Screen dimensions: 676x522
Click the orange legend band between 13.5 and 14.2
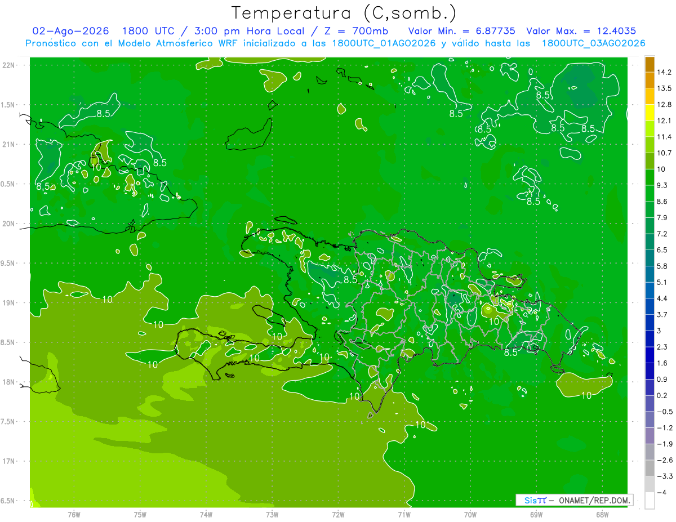pyautogui.click(x=650, y=80)
